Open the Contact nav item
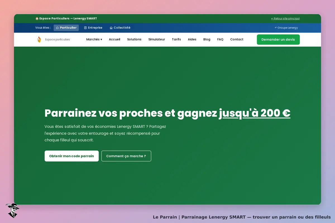Image resolution: width=335 pixels, height=223 pixels. tap(237, 39)
